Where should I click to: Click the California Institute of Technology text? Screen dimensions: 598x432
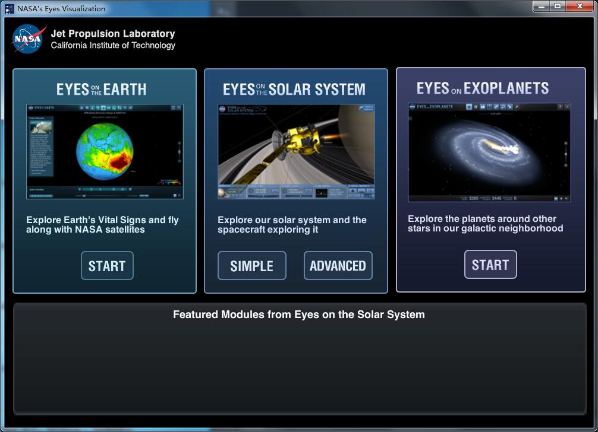click(x=113, y=45)
